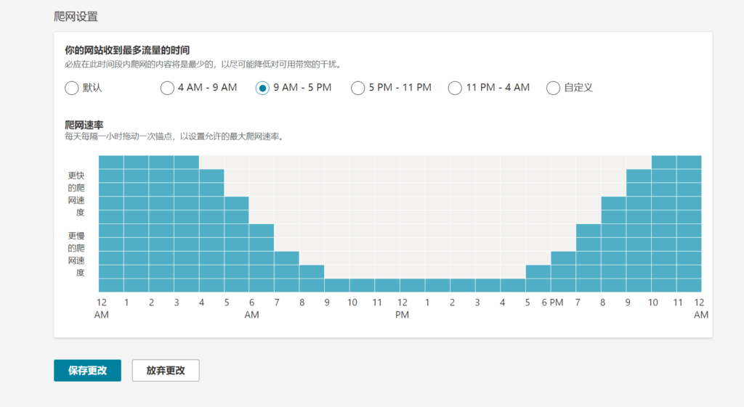Select the 9 AM - 5 PM radio button
Viewport: 744px width, 407px height.
click(x=262, y=88)
